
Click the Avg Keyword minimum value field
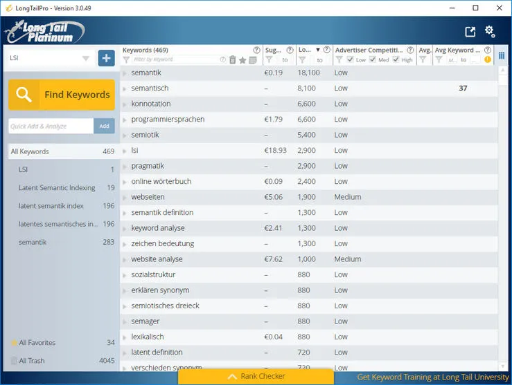[x=452, y=60]
